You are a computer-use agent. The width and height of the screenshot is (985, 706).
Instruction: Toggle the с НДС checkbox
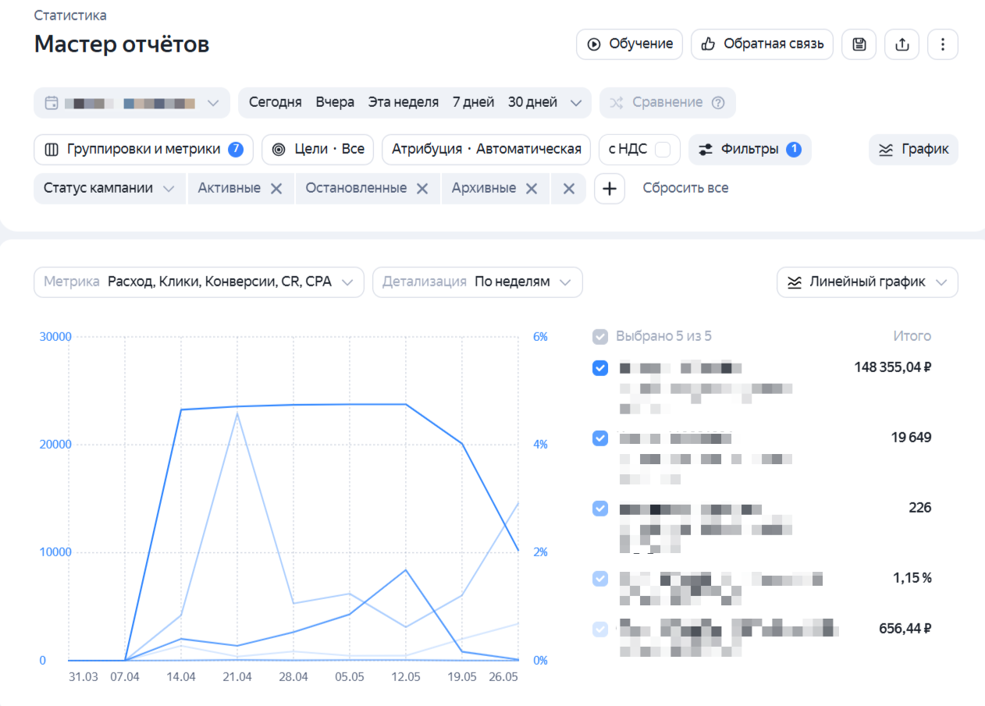point(663,150)
